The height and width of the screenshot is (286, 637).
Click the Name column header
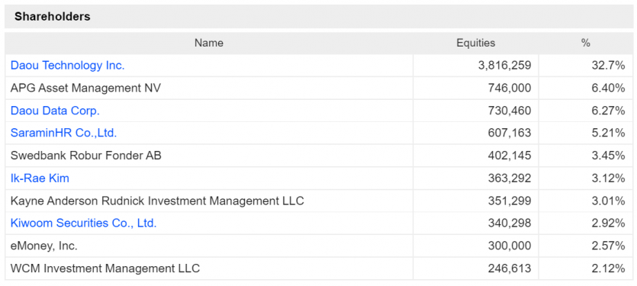[209, 43]
